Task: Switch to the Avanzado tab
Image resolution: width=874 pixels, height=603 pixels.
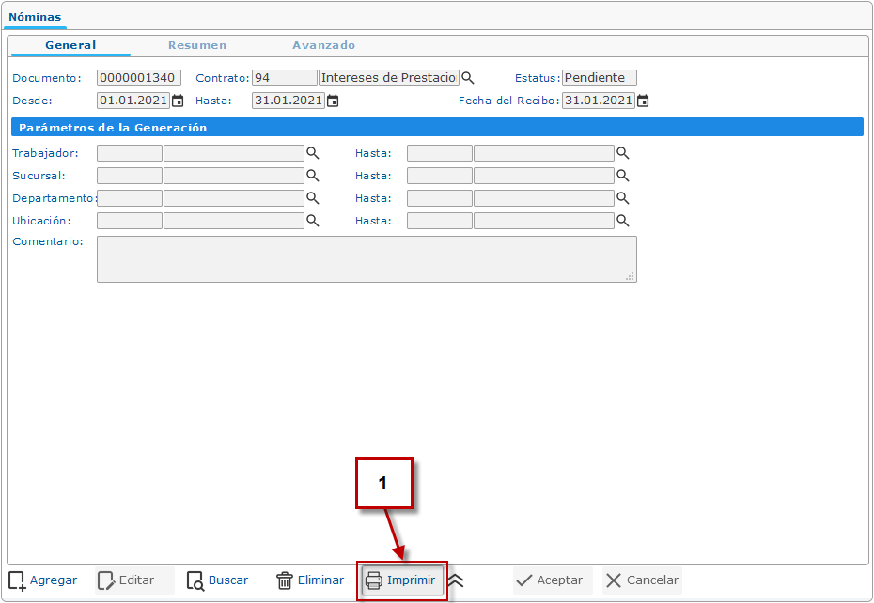Action: [324, 45]
